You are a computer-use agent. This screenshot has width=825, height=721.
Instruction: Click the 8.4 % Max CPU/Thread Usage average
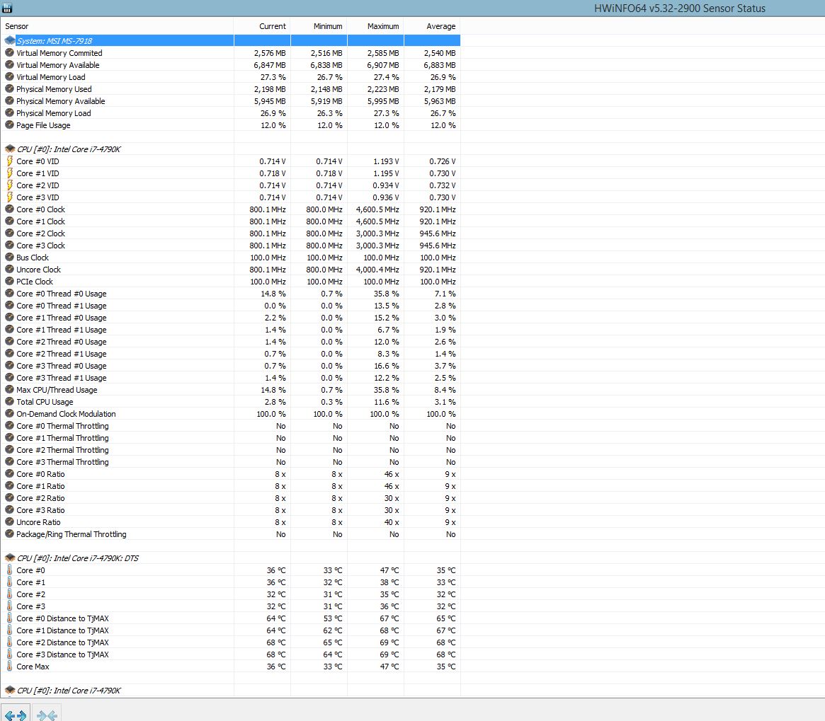445,390
